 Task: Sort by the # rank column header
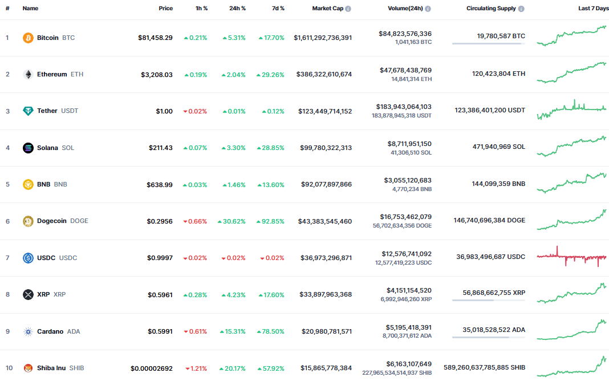point(7,8)
